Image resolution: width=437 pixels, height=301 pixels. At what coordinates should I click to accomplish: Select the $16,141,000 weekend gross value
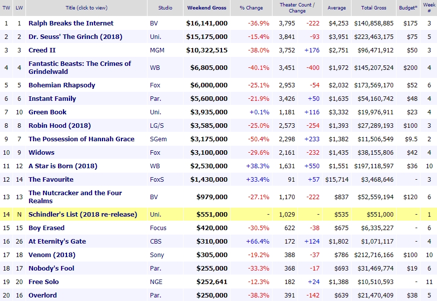pyautogui.click(x=207, y=23)
